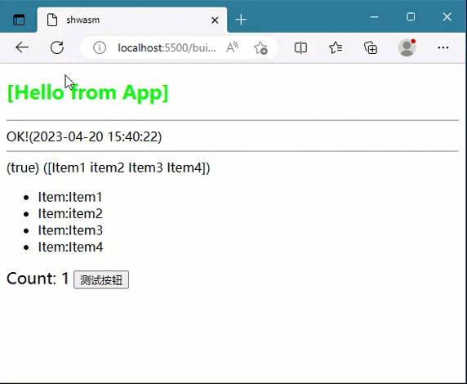The image size is (467, 384).
Task: Add this page to favorites star
Action: pos(260,47)
